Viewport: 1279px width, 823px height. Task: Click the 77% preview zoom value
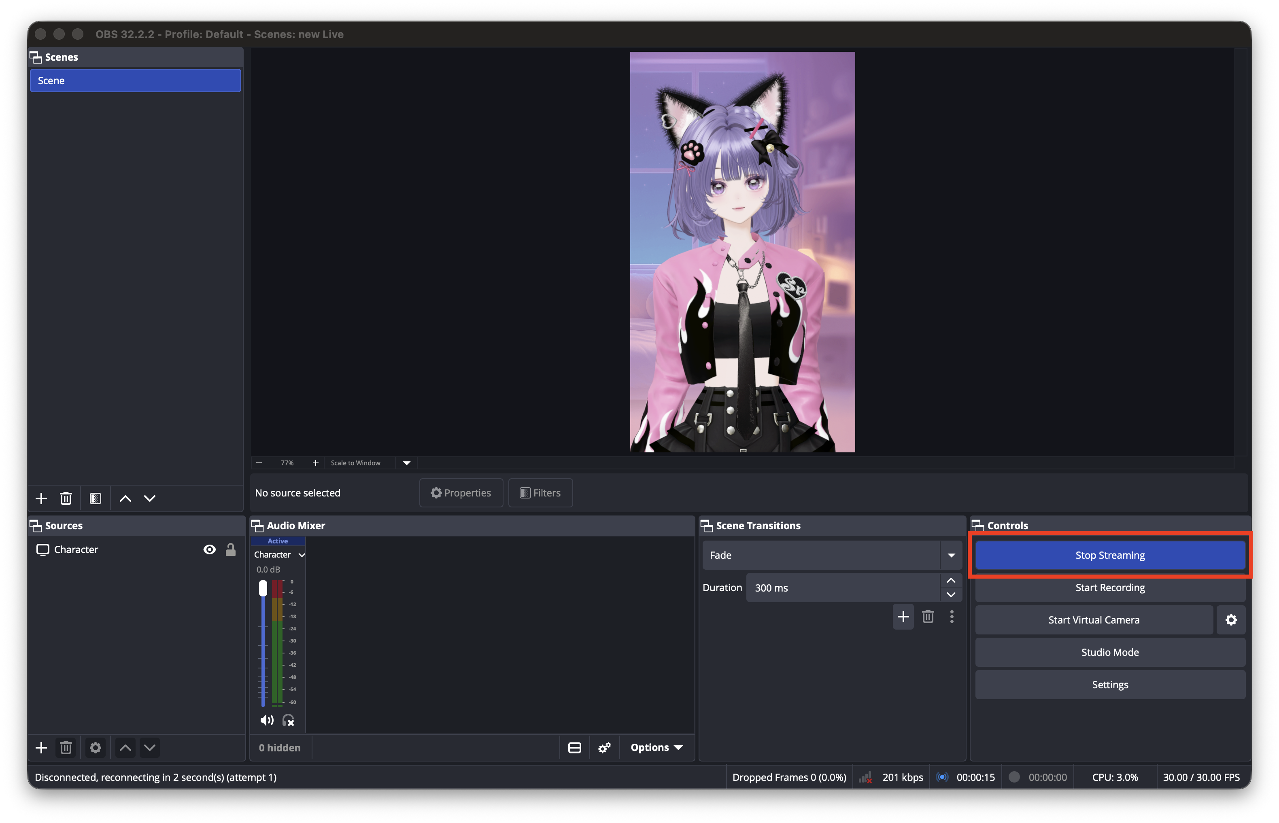pos(287,463)
